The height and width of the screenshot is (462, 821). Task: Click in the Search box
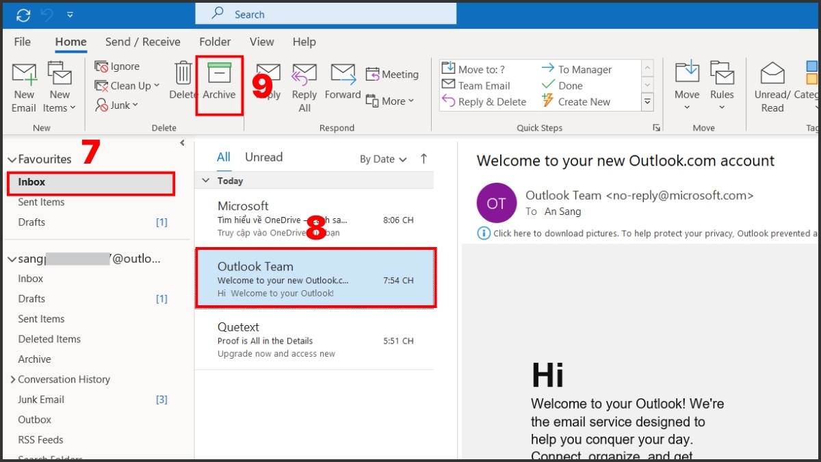point(326,14)
